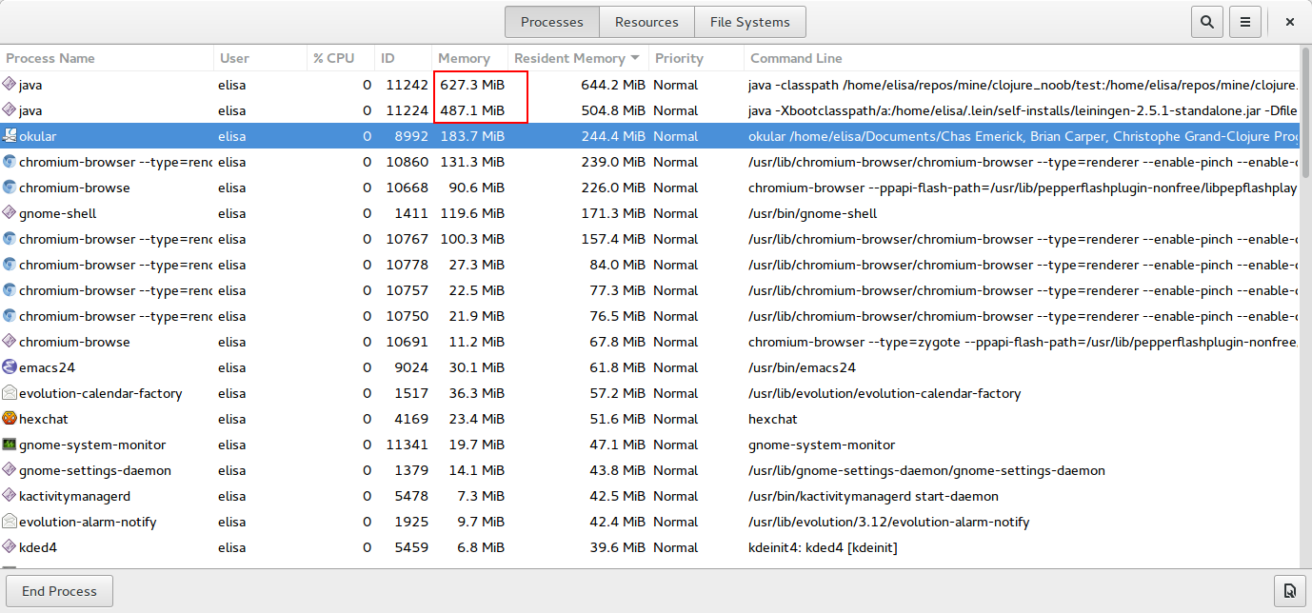Click the gnome-system-monitor process icon
Viewport: 1312px width, 613px height.
pos(10,445)
